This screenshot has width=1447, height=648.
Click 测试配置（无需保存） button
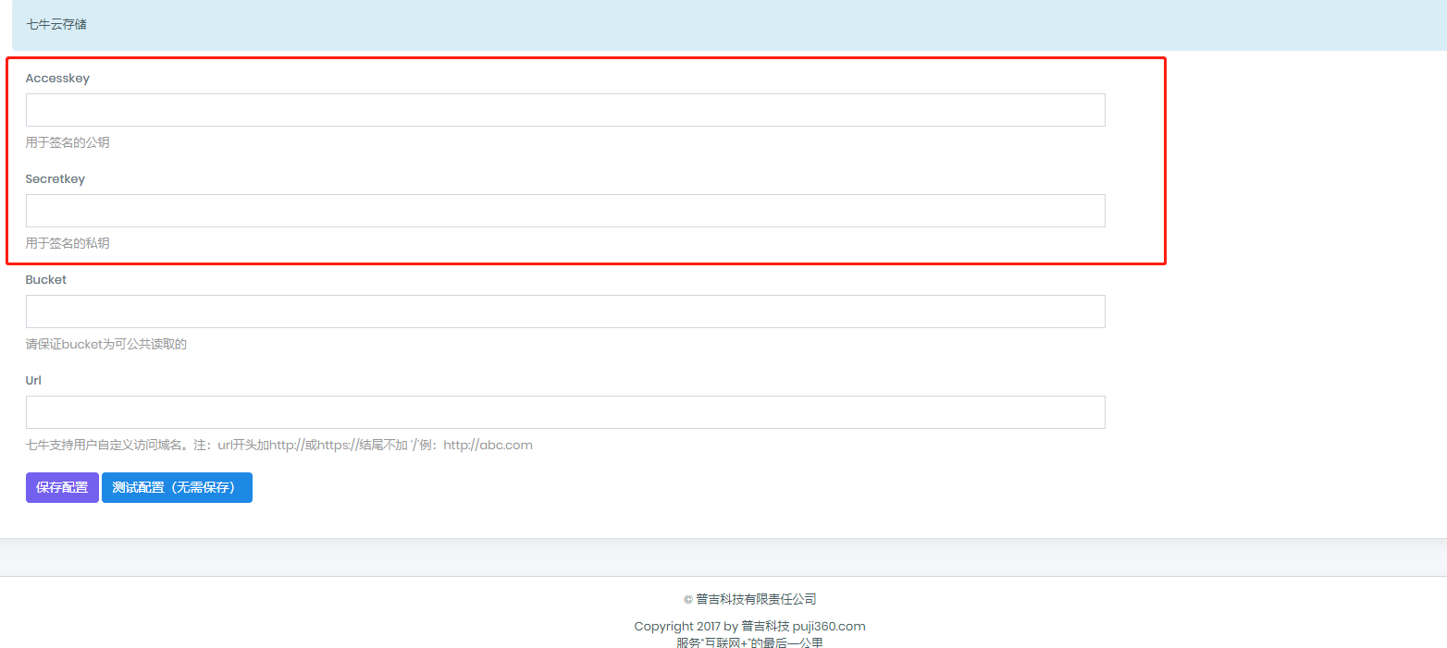tap(177, 488)
